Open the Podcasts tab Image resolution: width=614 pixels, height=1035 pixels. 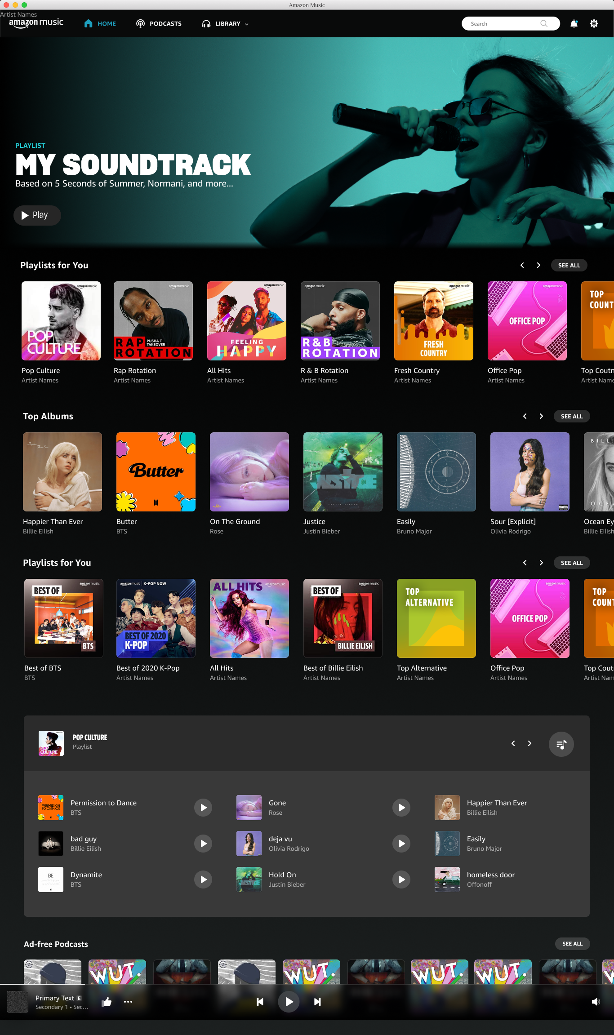tap(159, 24)
